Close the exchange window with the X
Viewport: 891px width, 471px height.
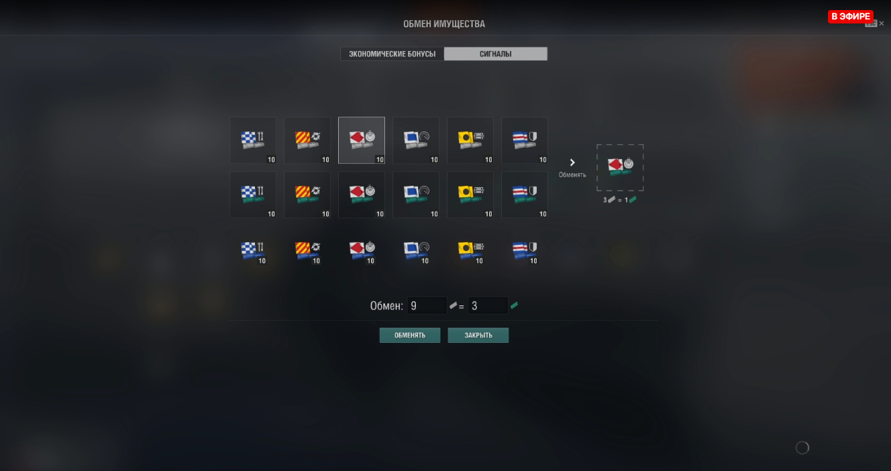[x=882, y=23]
